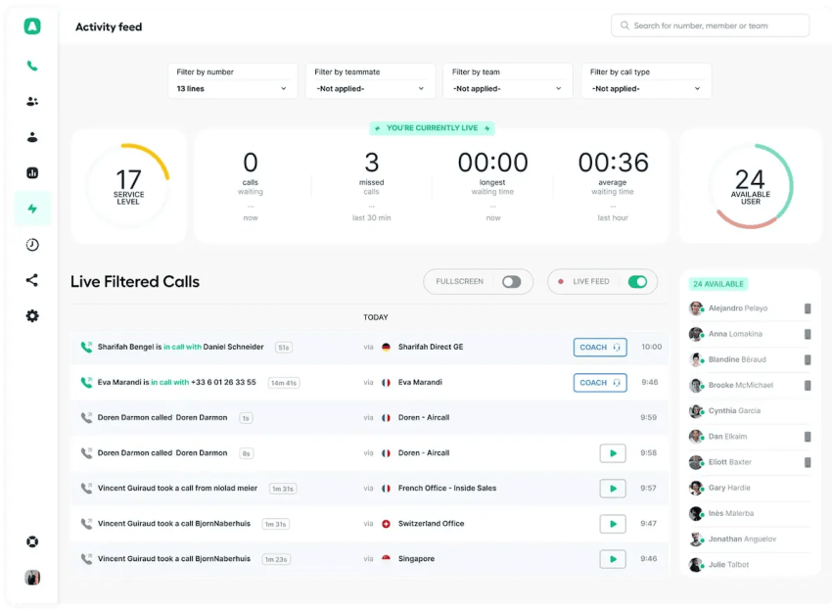Open the teams sidebar icon

coord(32,102)
